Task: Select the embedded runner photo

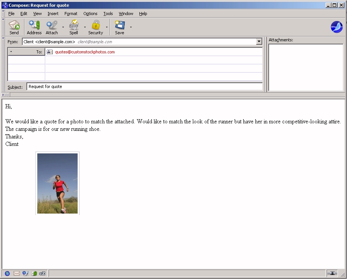Action: pos(57,183)
